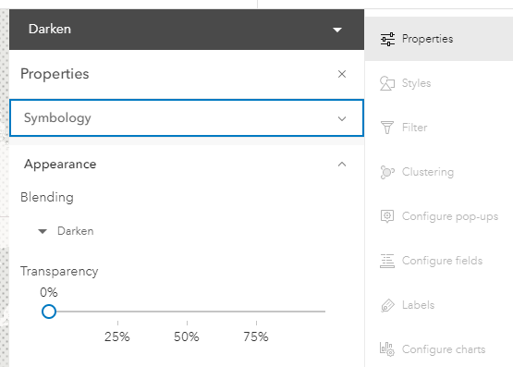This screenshot has height=367, width=513.
Task: Click the Darken title in dark header
Action: click(x=50, y=29)
